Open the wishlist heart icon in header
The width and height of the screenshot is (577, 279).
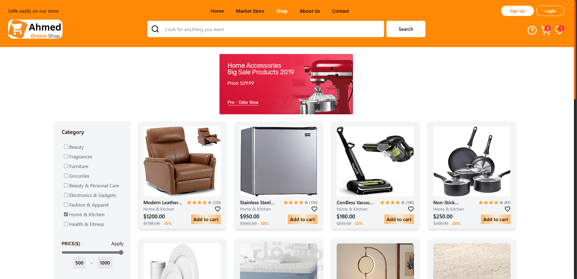559,30
